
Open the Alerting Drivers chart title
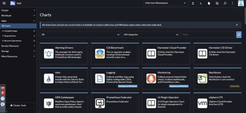click(x=64, y=48)
